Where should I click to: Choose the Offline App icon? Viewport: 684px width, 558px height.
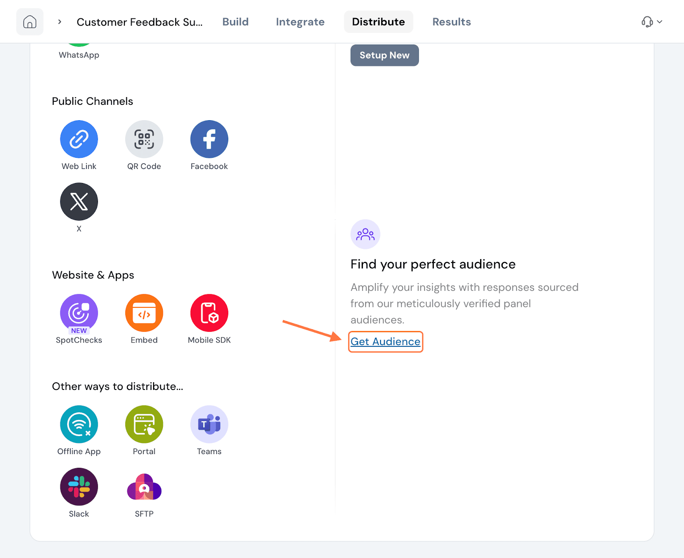(x=79, y=424)
